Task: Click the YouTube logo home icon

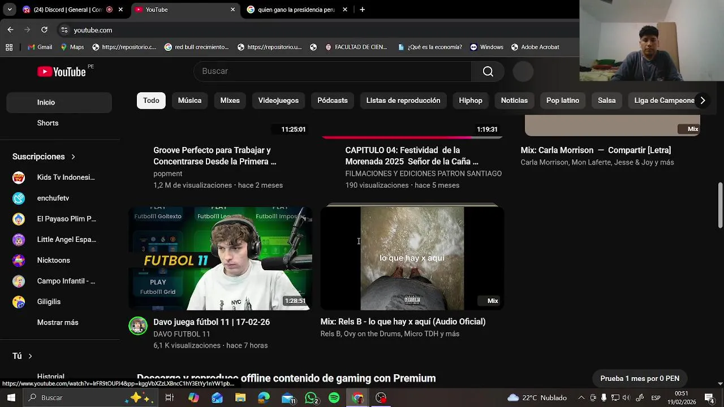Action: tap(62, 71)
